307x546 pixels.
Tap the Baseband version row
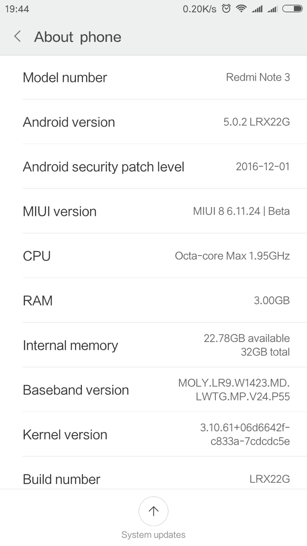coord(153,390)
